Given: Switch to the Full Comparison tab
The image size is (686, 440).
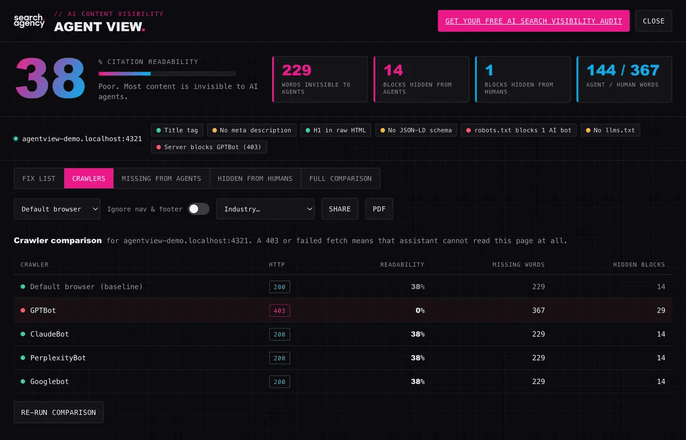Looking at the screenshot, I should [340, 178].
